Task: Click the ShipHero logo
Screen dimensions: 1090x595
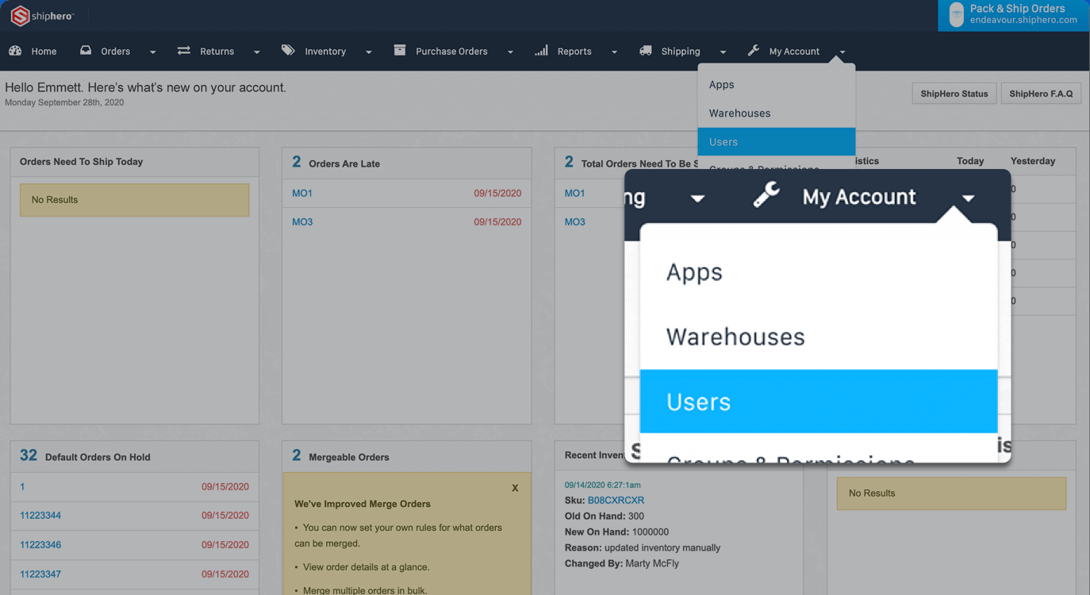Action: (42, 15)
